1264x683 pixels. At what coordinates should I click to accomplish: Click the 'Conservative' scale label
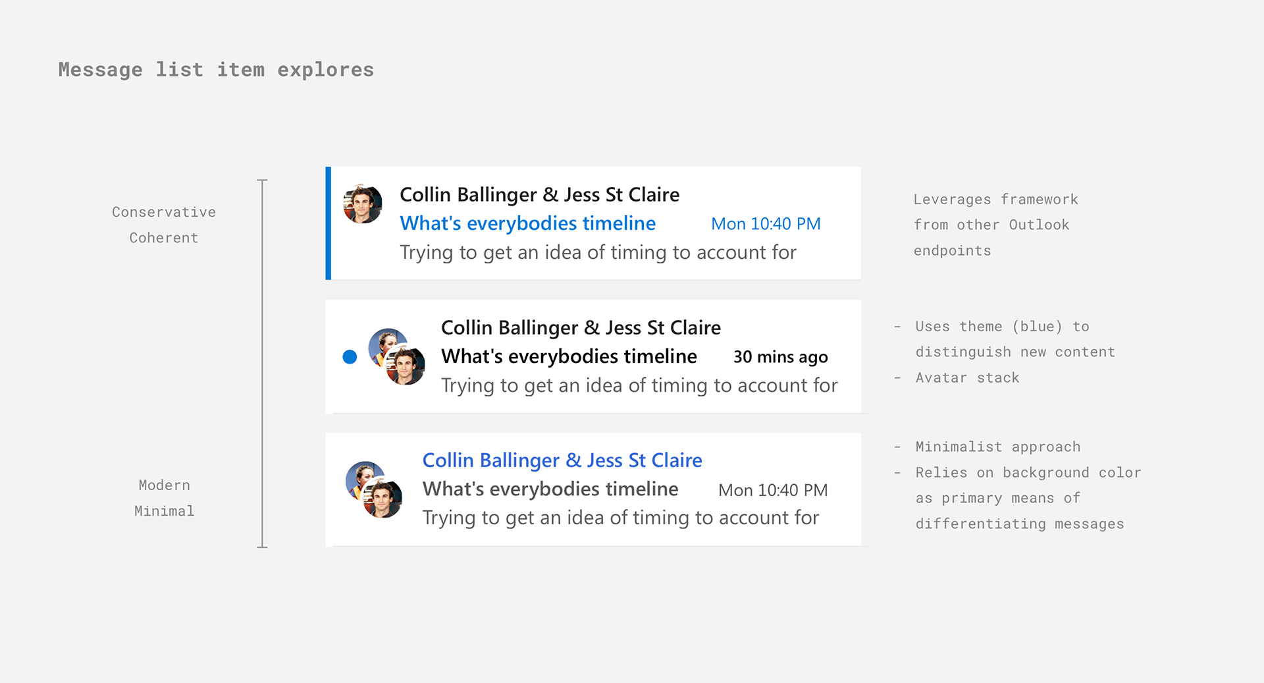click(x=164, y=212)
